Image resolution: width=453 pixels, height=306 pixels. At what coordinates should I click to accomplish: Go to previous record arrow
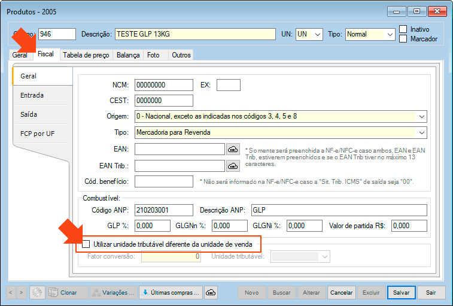(11, 292)
